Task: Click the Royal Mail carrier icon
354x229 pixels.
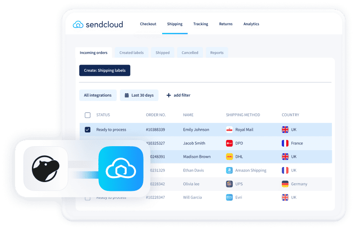Action: click(229, 130)
